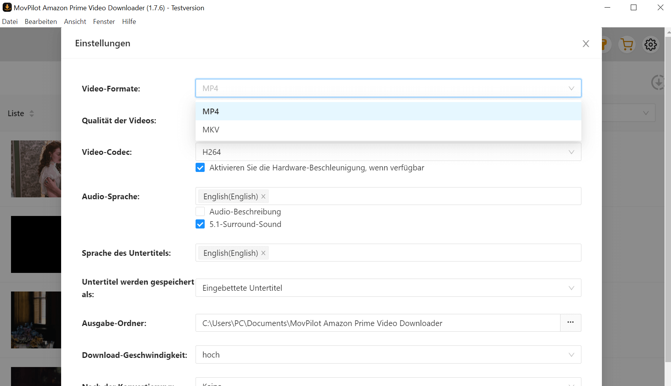Click the Liste label

click(x=16, y=113)
